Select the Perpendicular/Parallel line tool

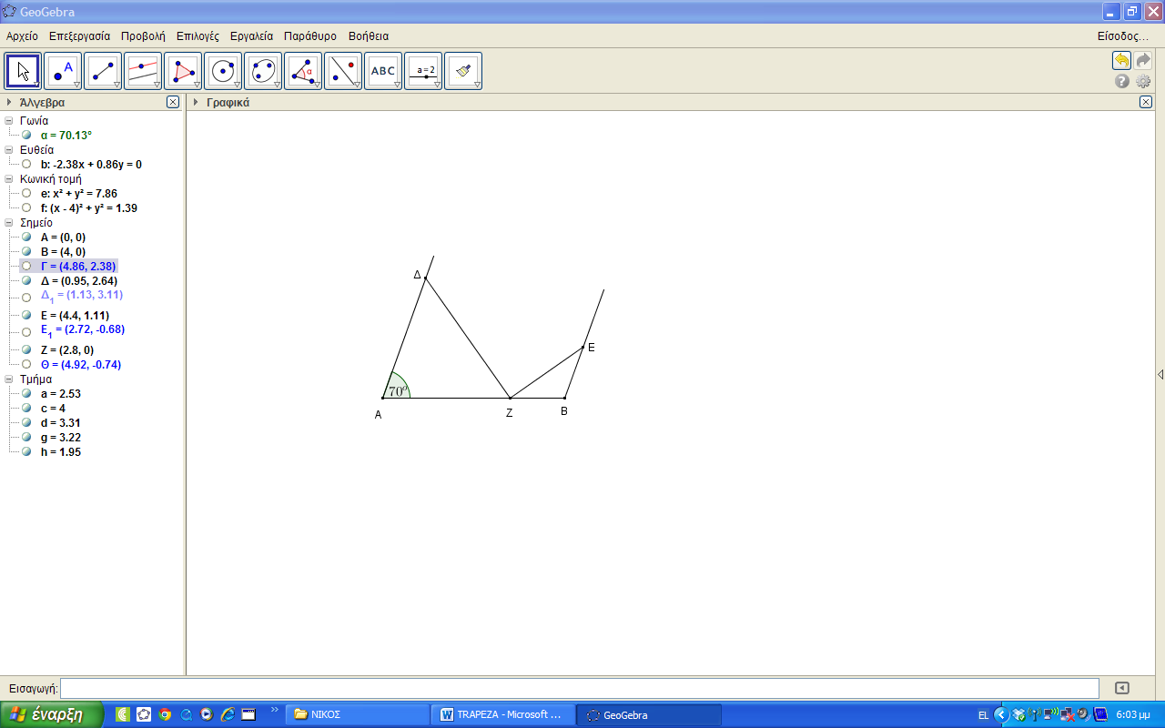[143, 71]
